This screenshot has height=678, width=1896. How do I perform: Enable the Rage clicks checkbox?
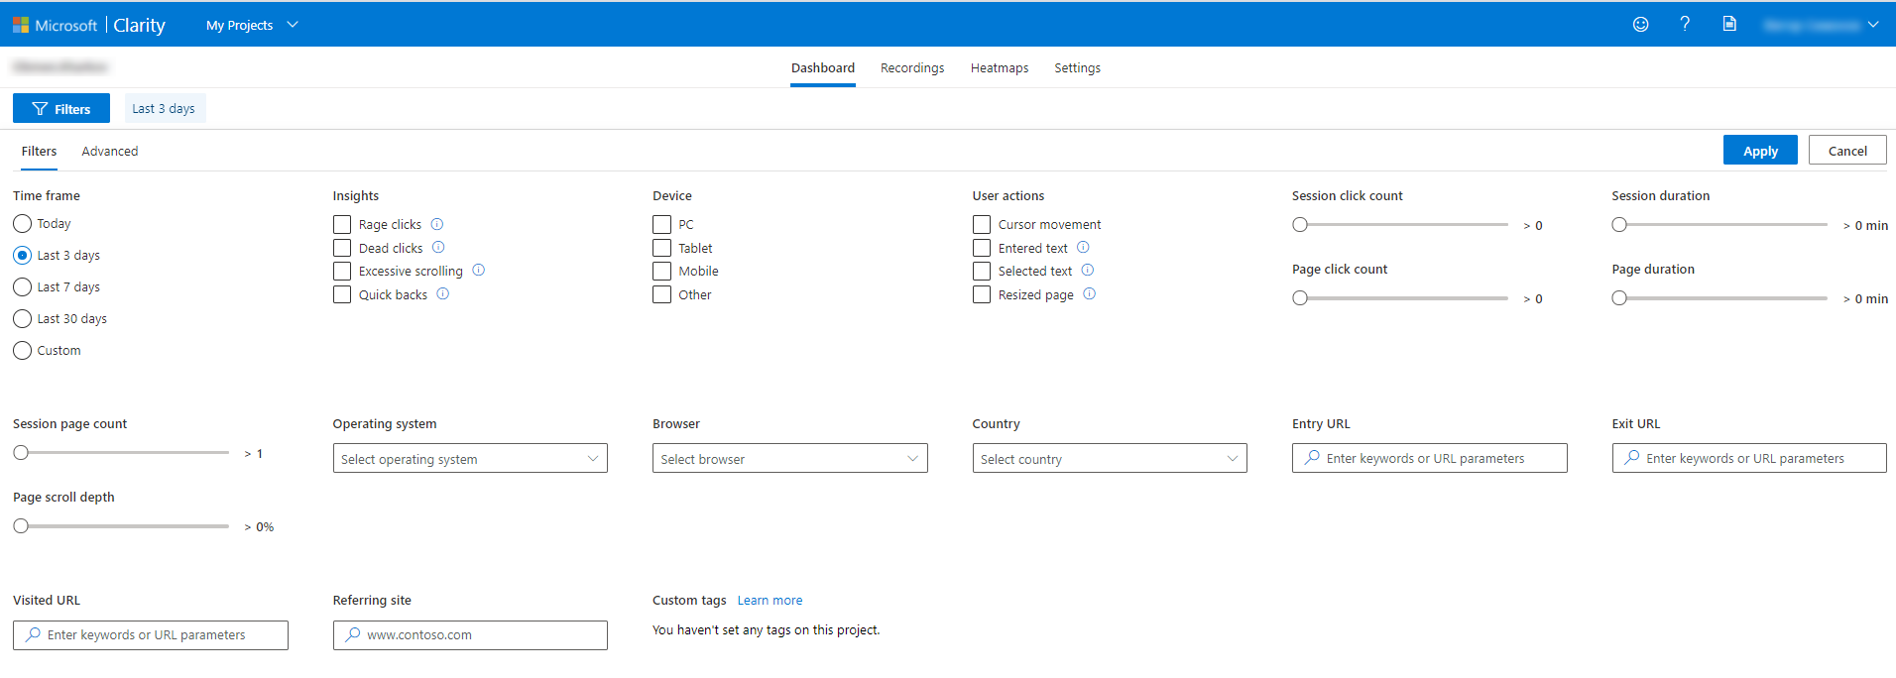click(342, 224)
